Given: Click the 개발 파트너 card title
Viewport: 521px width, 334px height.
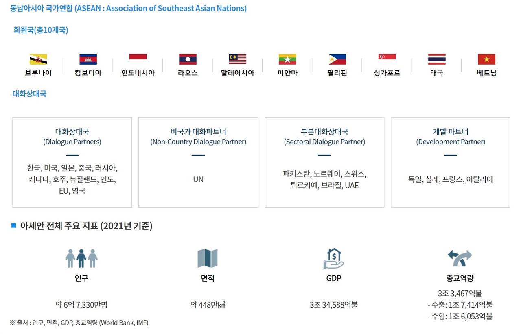Looking at the screenshot, I should click(451, 132).
